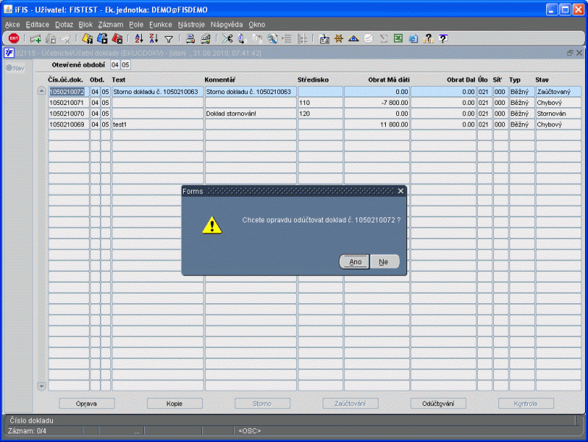Click the print setup icon beside printer
588x442 pixels.
point(205,38)
